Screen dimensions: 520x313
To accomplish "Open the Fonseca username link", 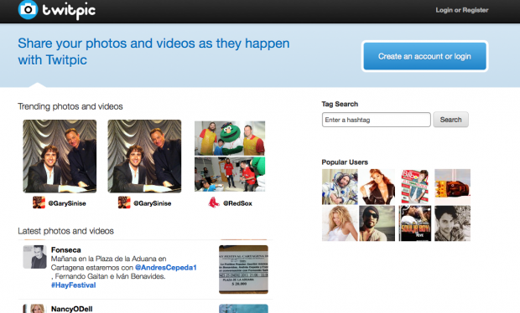I will coord(66,249).
